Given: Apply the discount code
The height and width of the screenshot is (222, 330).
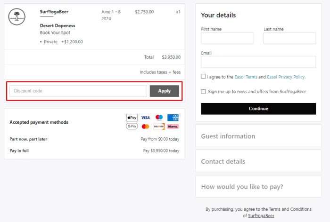Looking at the screenshot, I should [165, 91].
